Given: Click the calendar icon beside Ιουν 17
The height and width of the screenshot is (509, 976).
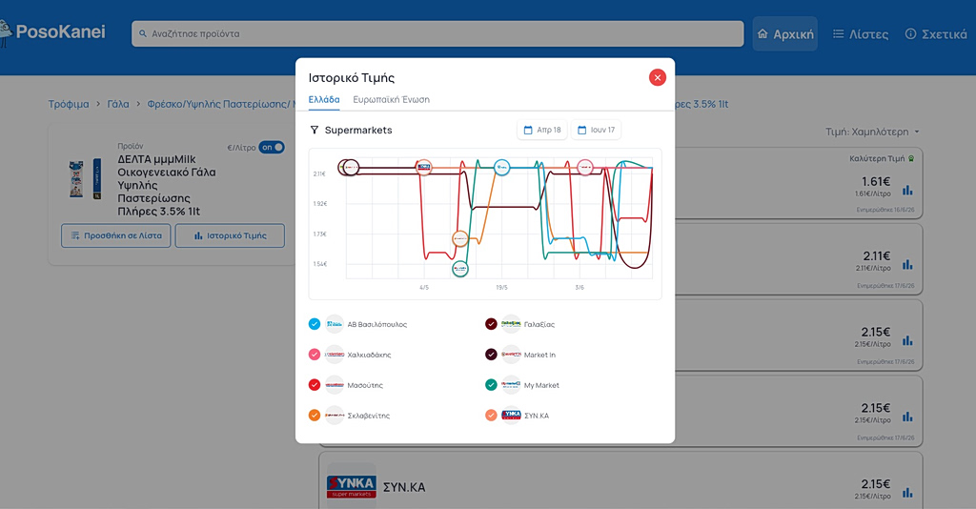Looking at the screenshot, I should (x=582, y=130).
